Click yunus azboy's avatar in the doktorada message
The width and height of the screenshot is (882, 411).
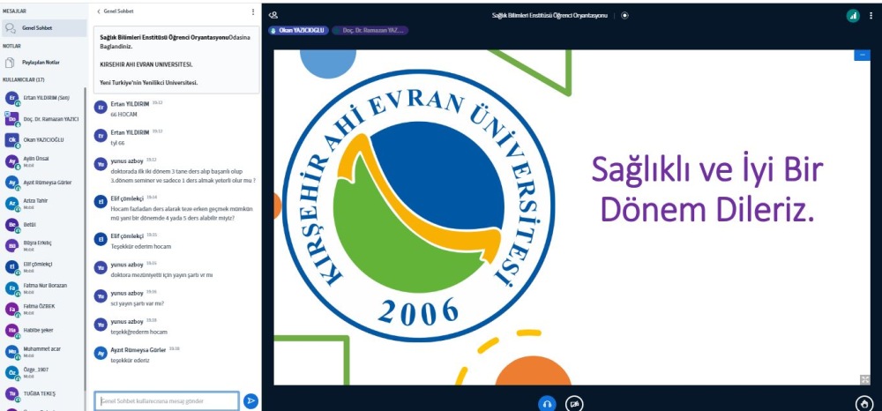[x=101, y=164]
